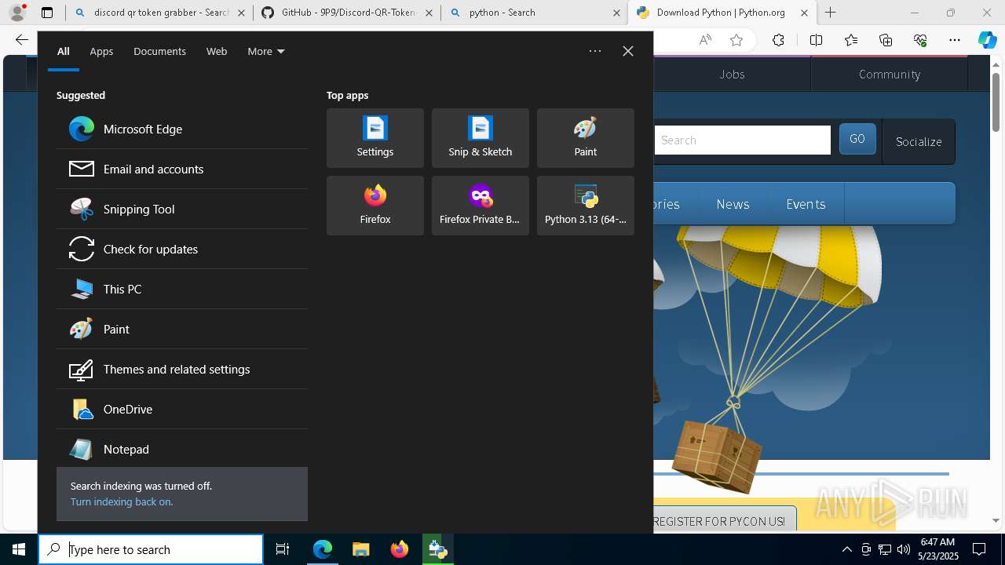Open Edge tab actions menu
This screenshot has width=1005, height=565.
[47, 13]
